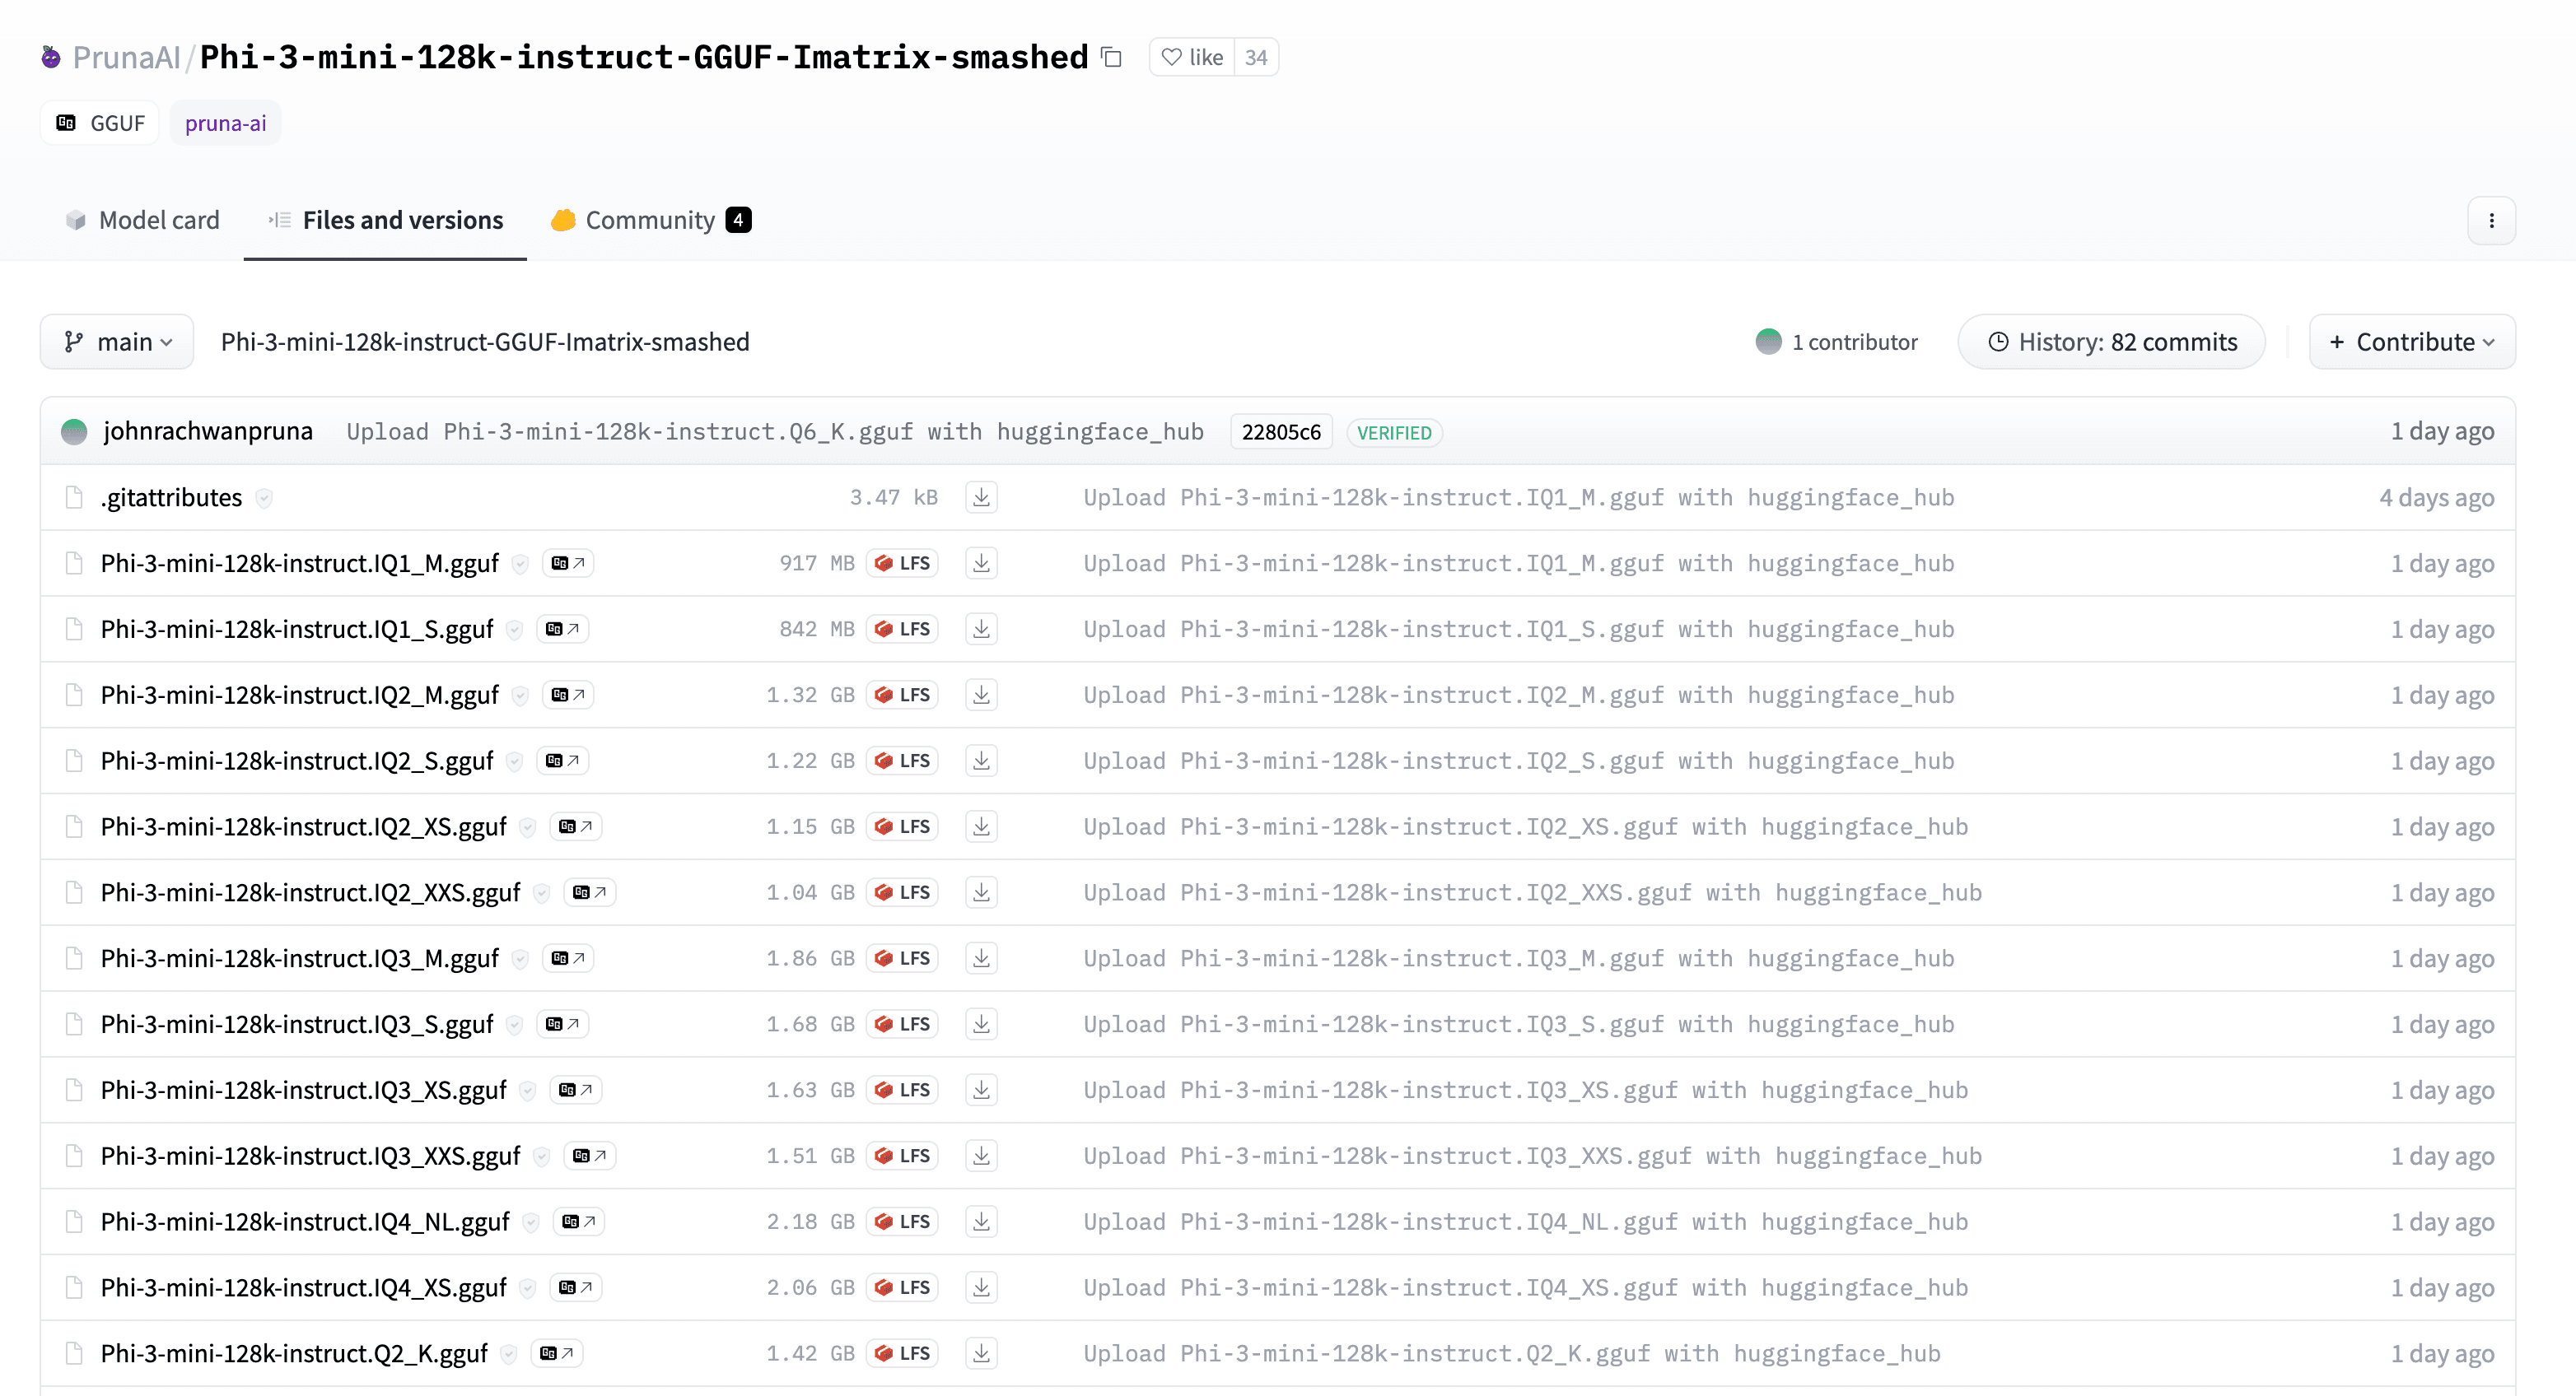Open the three-dot more options menu
The width and height of the screenshot is (2576, 1396).
(x=2491, y=221)
